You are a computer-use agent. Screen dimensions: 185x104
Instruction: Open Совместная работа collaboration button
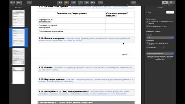tap(133, 2)
